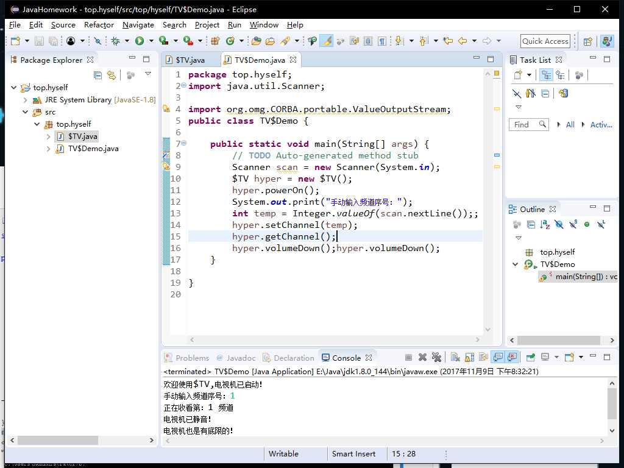This screenshot has width=624, height=468.
Task: Toggle Hide Non-Public Members green dot
Action: pos(587,225)
